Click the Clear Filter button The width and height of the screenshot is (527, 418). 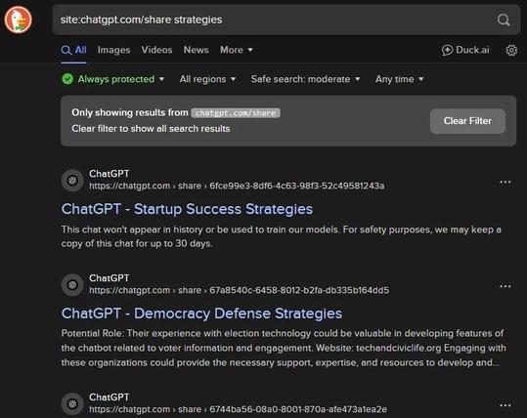467,121
